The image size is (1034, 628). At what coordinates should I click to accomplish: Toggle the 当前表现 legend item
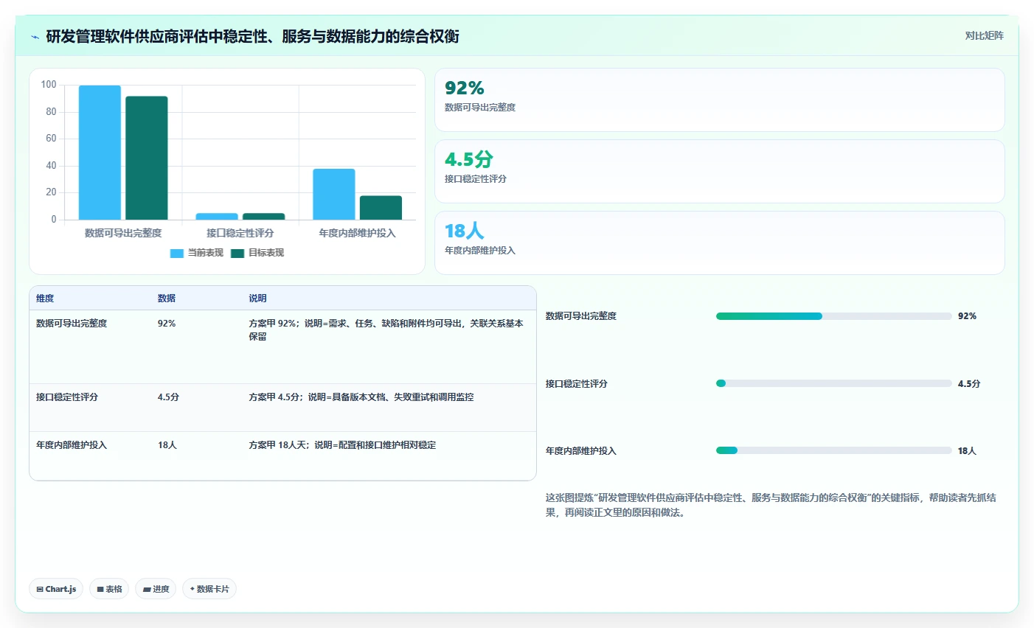point(196,253)
